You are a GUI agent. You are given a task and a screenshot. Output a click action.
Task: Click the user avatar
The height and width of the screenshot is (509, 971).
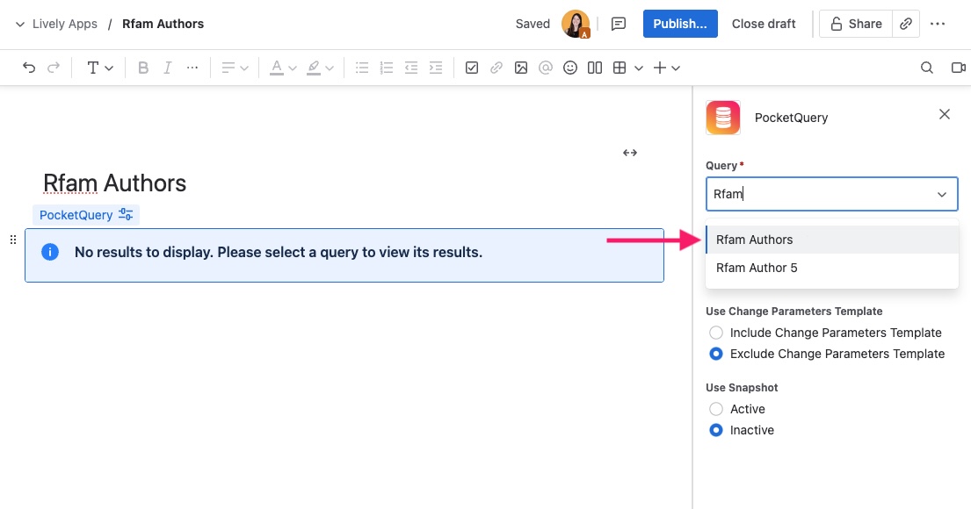point(576,24)
